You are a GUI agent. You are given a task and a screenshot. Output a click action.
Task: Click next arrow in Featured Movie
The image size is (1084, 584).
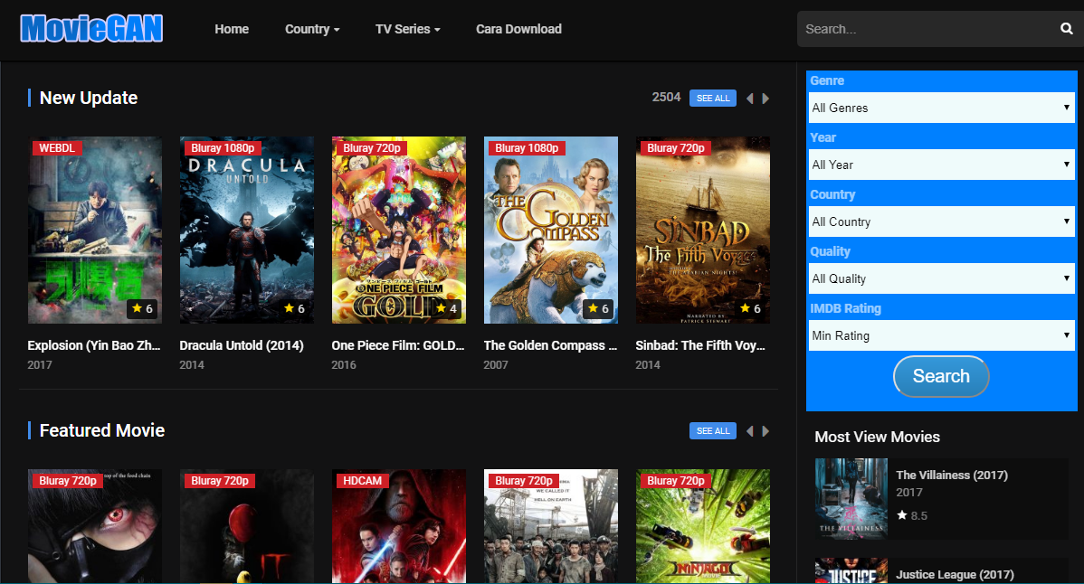coord(765,430)
